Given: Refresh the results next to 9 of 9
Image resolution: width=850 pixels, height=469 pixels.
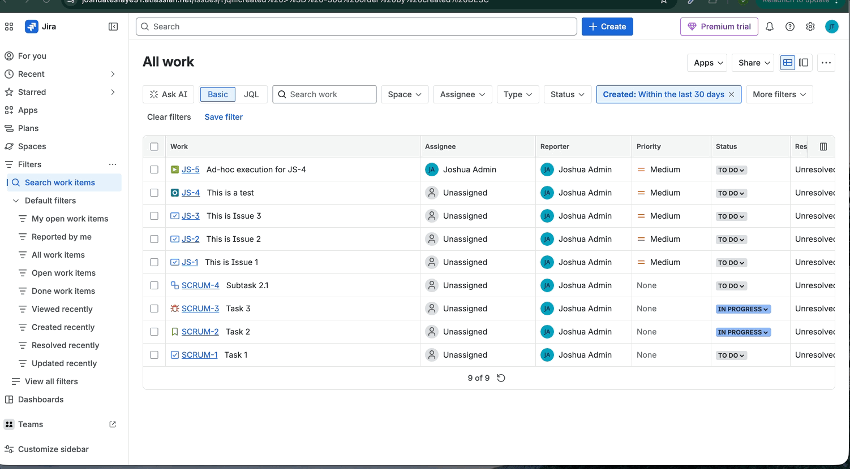Looking at the screenshot, I should pyautogui.click(x=501, y=378).
